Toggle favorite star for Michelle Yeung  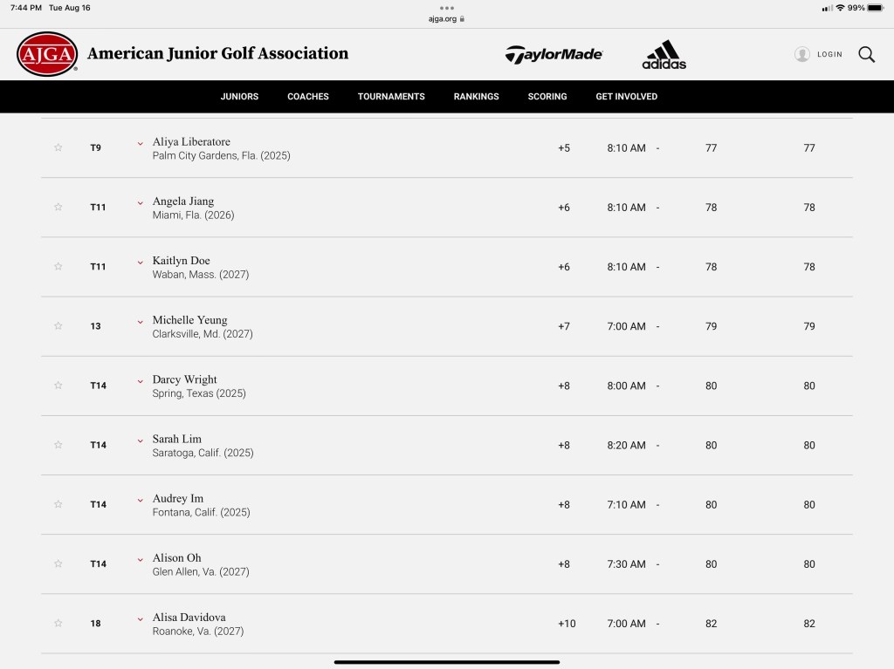pyautogui.click(x=58, y=326)
